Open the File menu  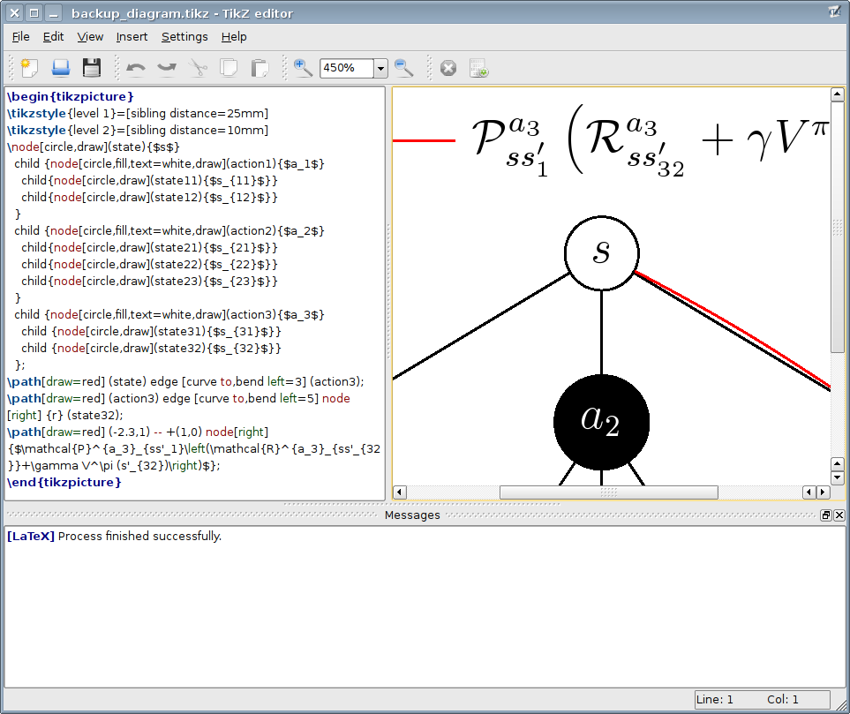[x=21, y=37]
